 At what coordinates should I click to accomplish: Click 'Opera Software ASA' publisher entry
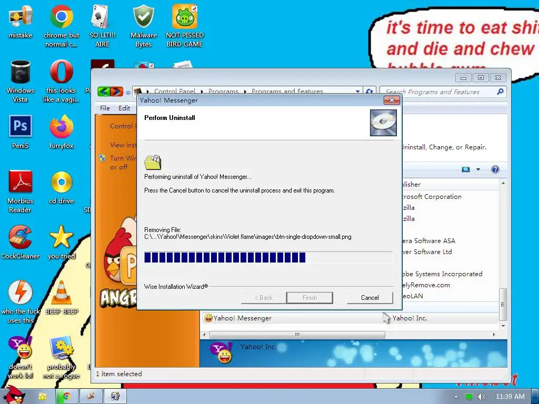(x=428, y=241)
